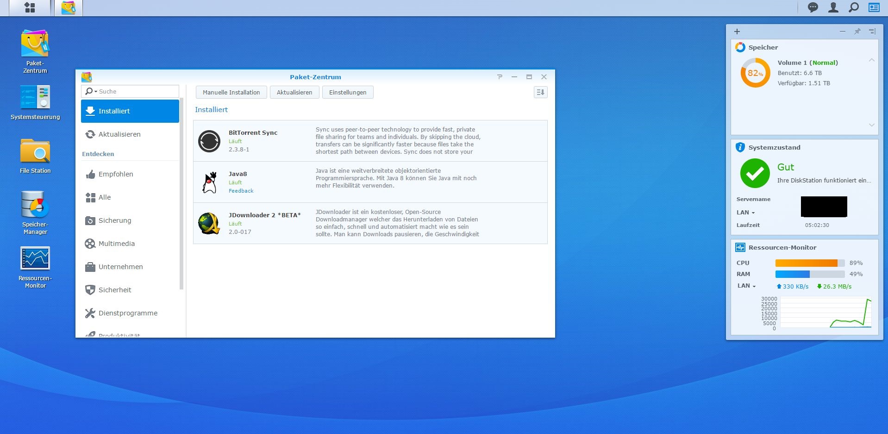The image size is (888, 434).
Task: Open the user options person icon
Action: tap(833, 7)
